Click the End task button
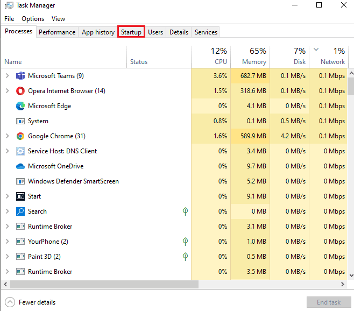 (329, 302)
